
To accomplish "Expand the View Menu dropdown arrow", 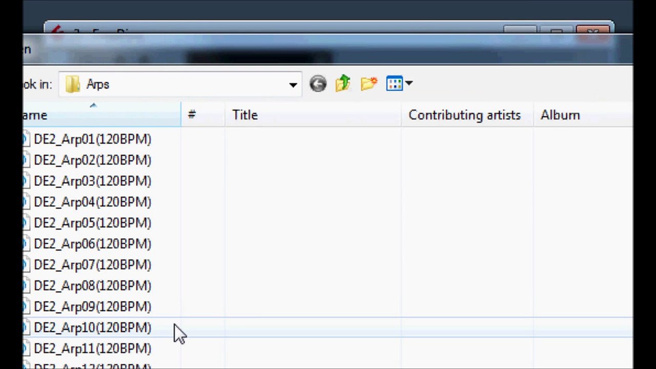I will [409, 84].
